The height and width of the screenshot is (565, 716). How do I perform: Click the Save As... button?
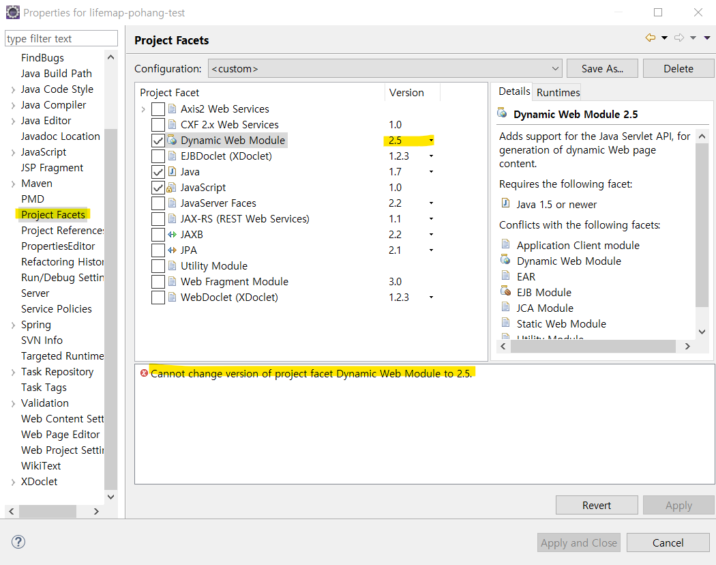(602, 68)
